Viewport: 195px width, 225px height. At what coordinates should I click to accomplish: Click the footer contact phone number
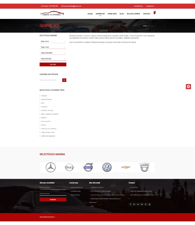tap(134, 187)
